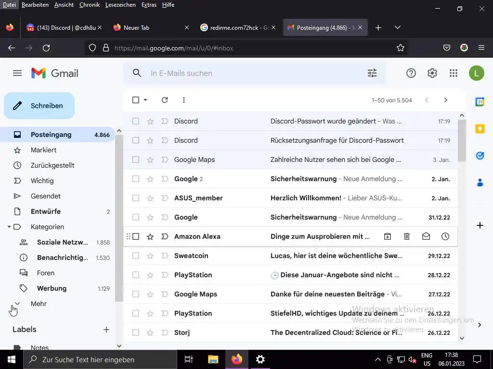Focus the In E-Mails suchen field

tap(255, 73)
